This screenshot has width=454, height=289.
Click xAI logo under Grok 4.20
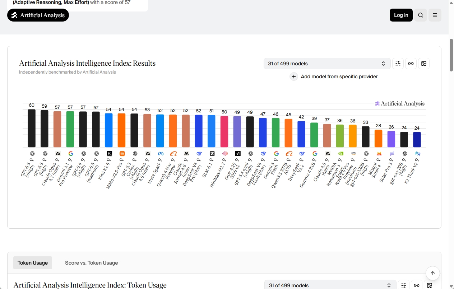[x=238, y=153]
